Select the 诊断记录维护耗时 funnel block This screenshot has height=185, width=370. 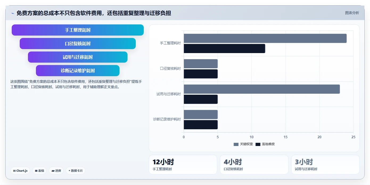pyautogui.click(x=78, y=71)
